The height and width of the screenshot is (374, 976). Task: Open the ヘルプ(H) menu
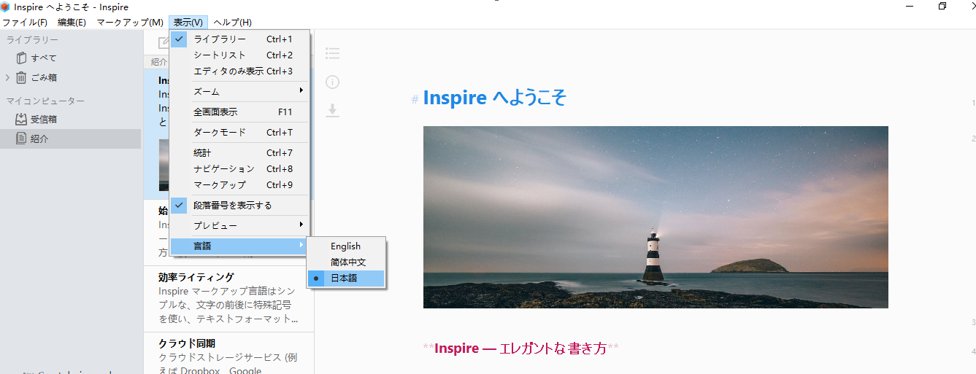tap(232, 23)
